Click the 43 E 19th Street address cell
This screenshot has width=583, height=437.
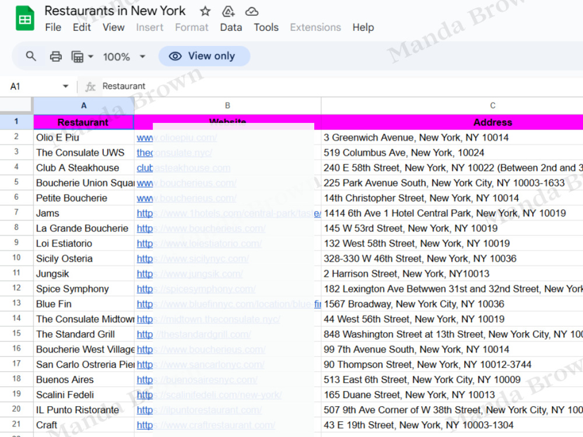coord(452,425)
